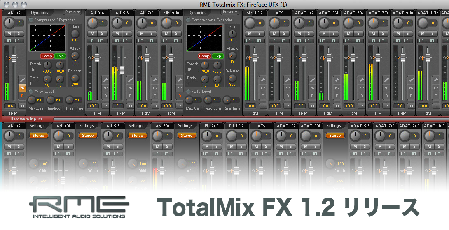This screenshot has height=230, width=449.
Task: Select the Dynamics tab beside upper AN 1/2
Action: pyautogui.click(x=40, y=13)
